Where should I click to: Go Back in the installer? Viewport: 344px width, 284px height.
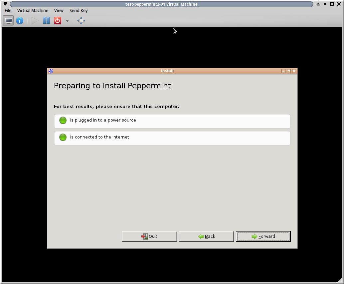tap(207, 237)
